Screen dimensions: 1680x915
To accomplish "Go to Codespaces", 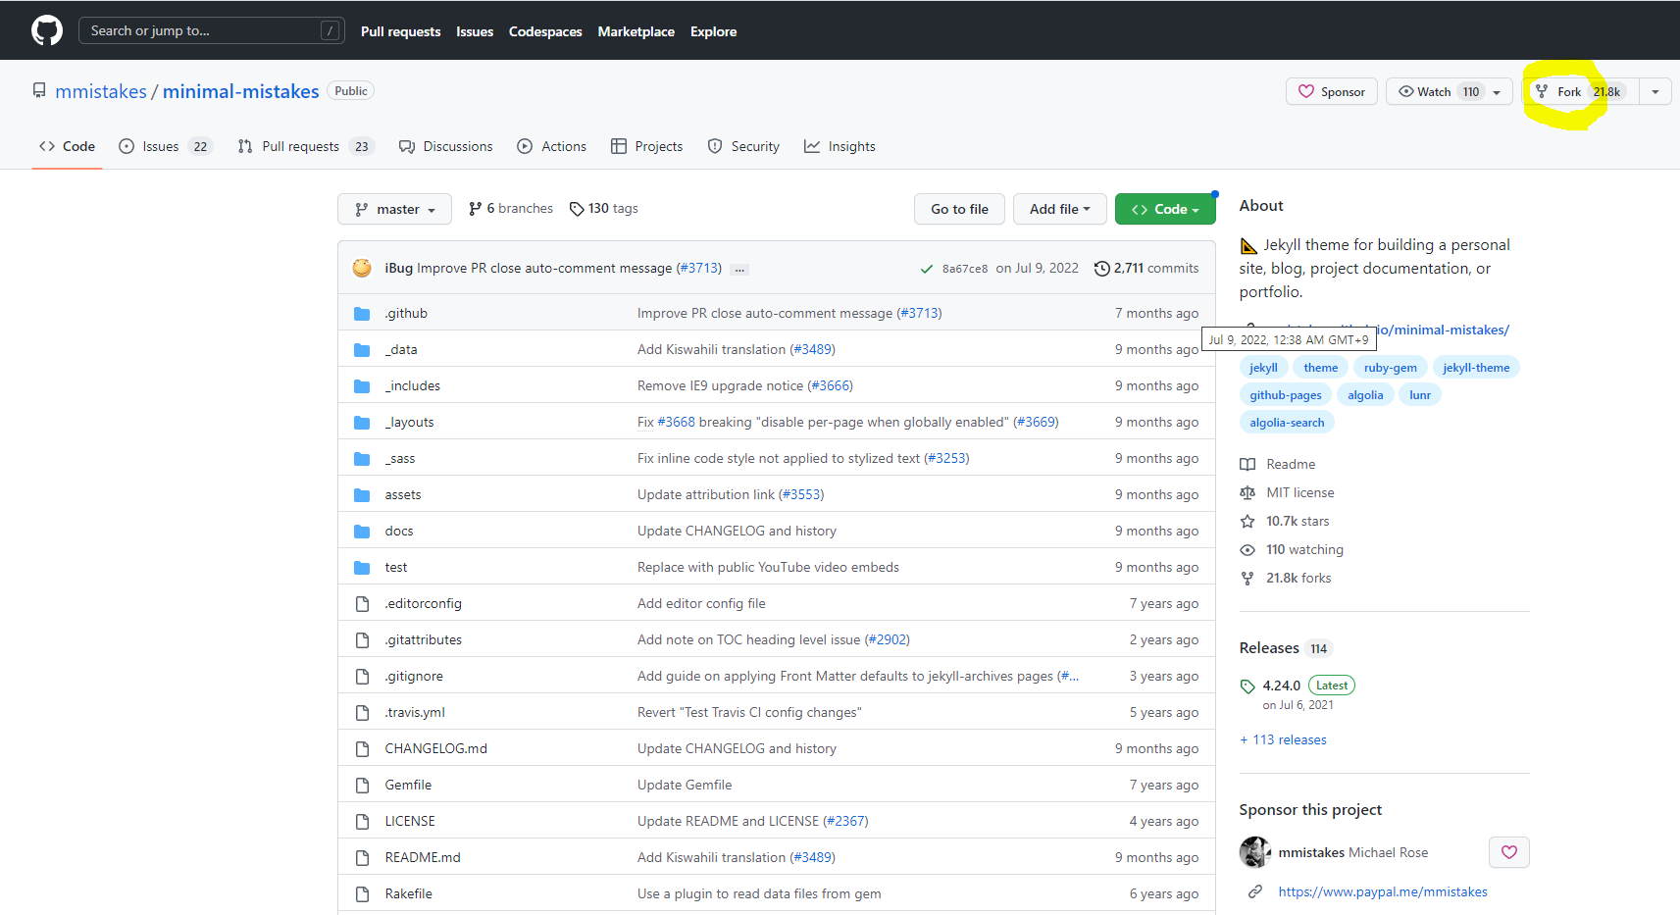I will click(x=545, y=31).
